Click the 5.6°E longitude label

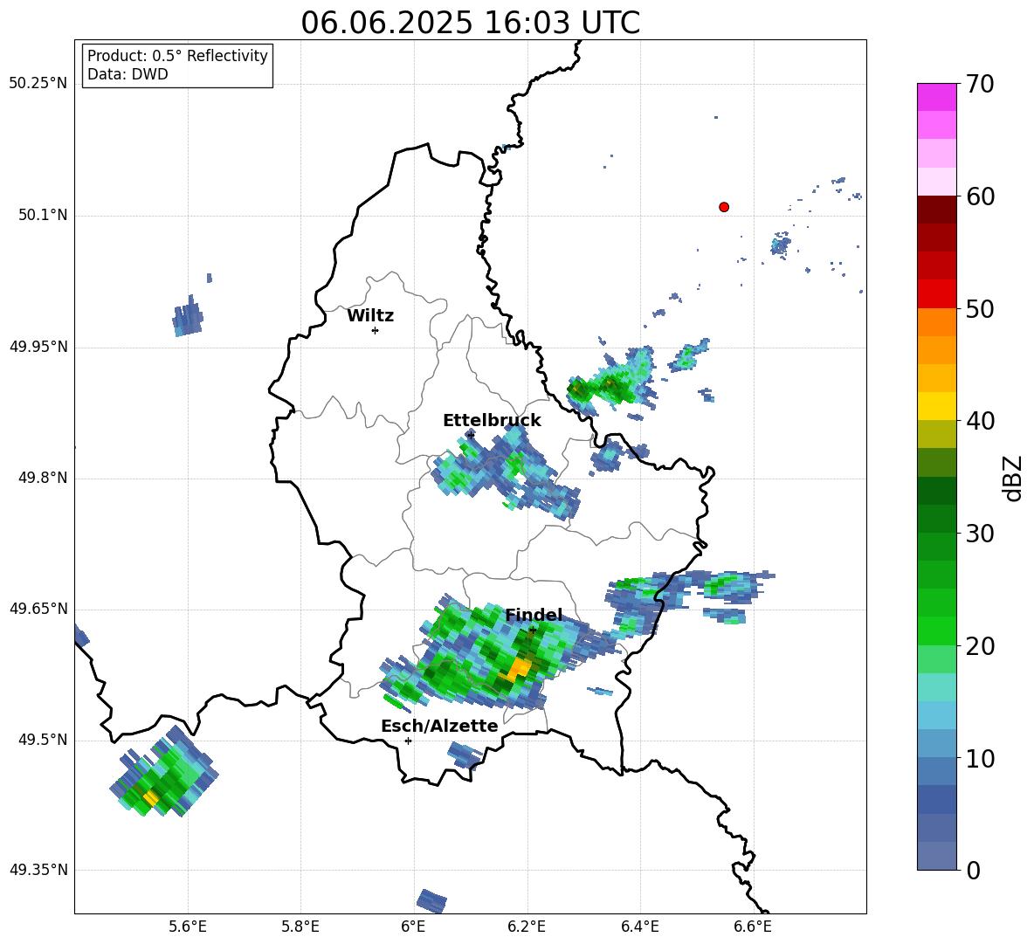tap(187, 927)
